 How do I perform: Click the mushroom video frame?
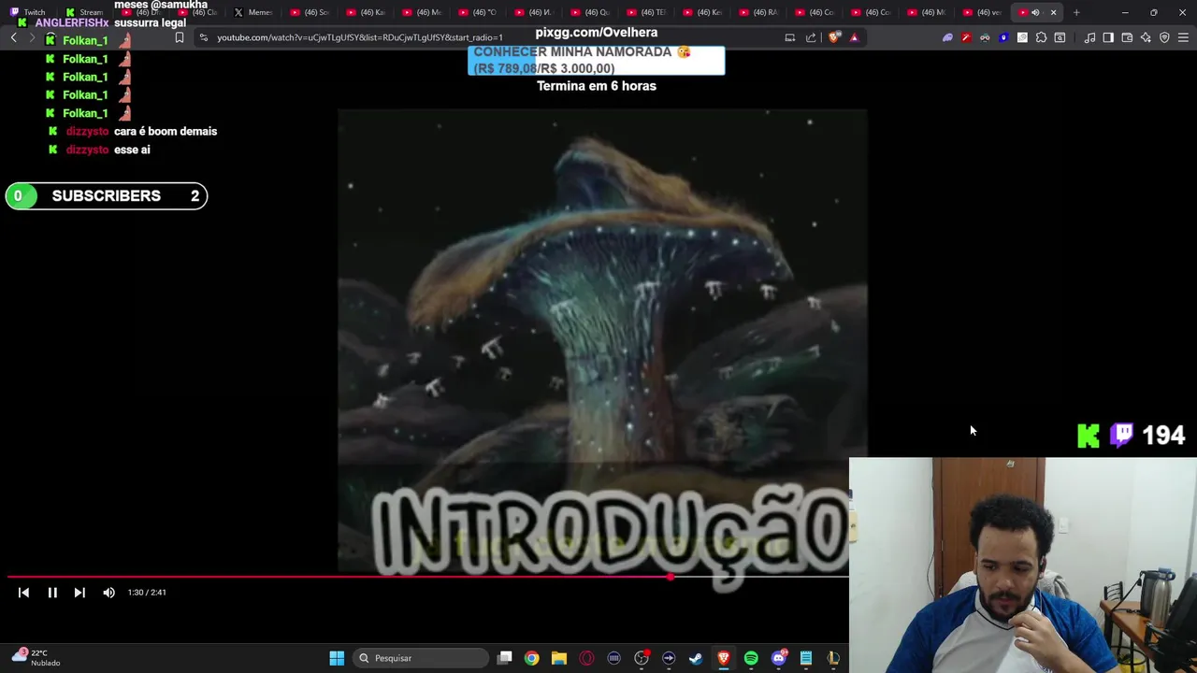(602, 341)
